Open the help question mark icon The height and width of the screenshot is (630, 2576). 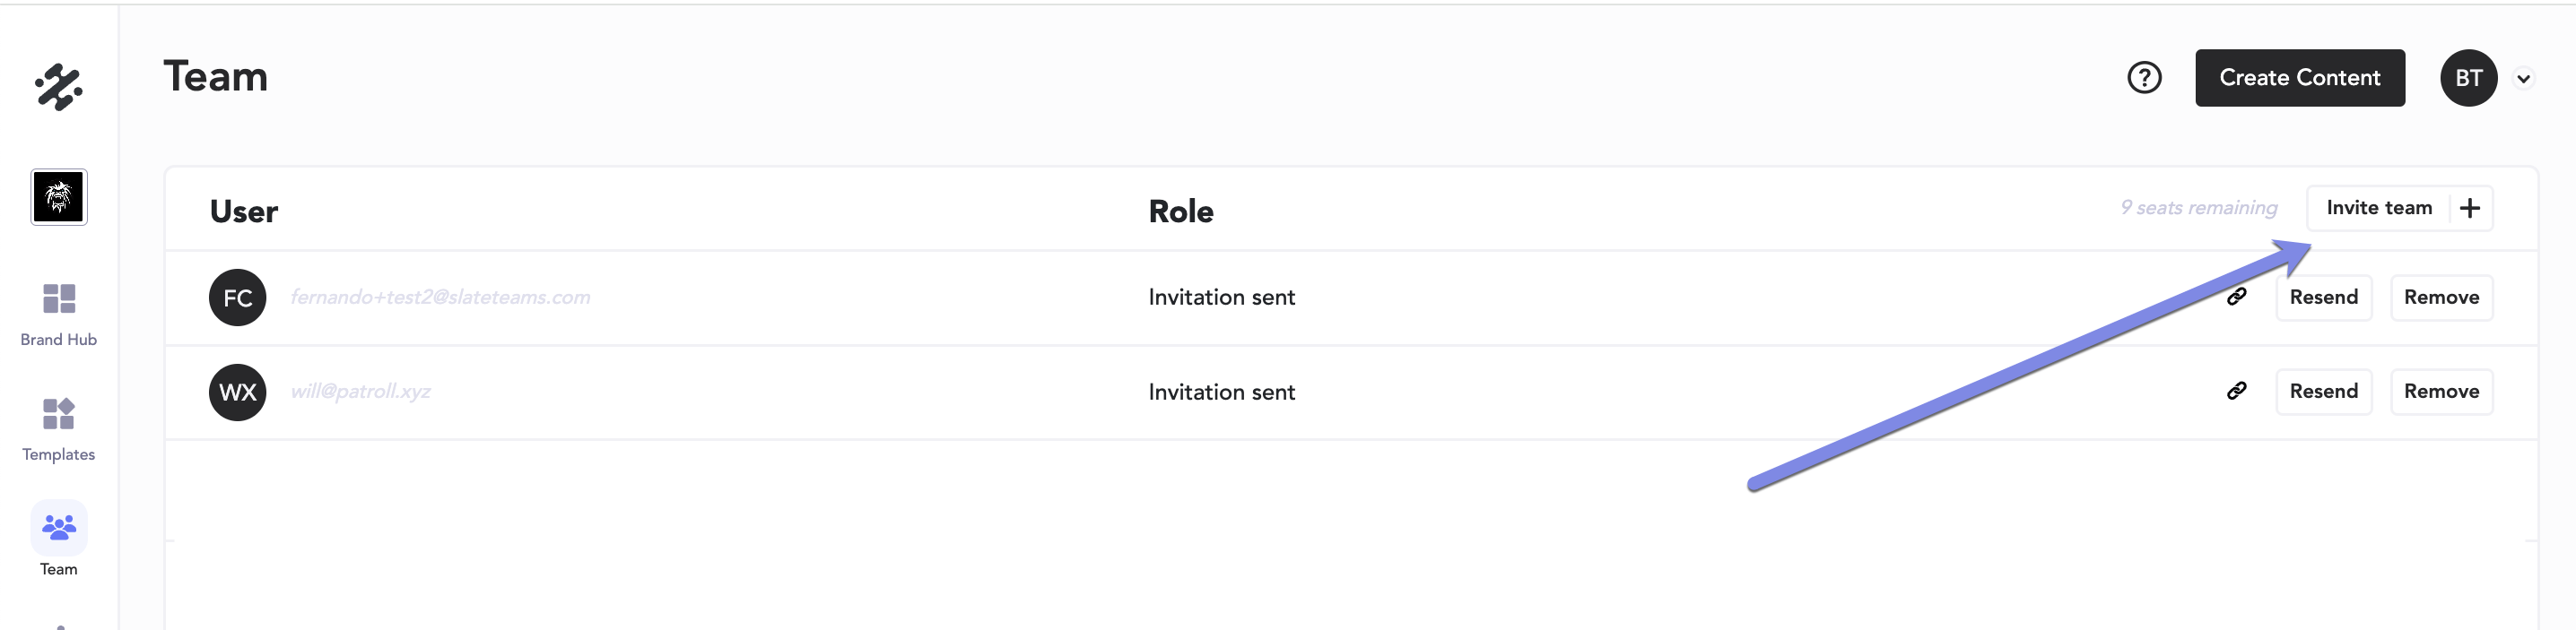pyautogui.click(x=2144, y=78)
